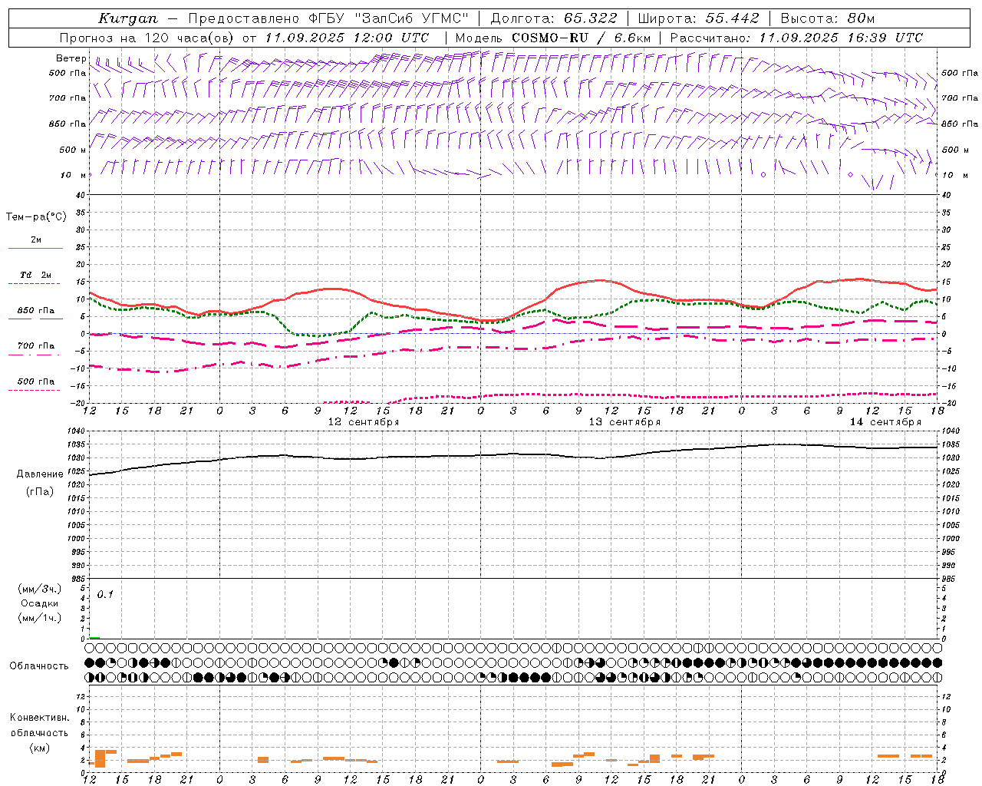The height and width of the screenshot is (786, 982).
Task: Select the 'Предоставлено ФГБУ "ЗапСиб УГМС"' header text
Action: tap(328, 18)
